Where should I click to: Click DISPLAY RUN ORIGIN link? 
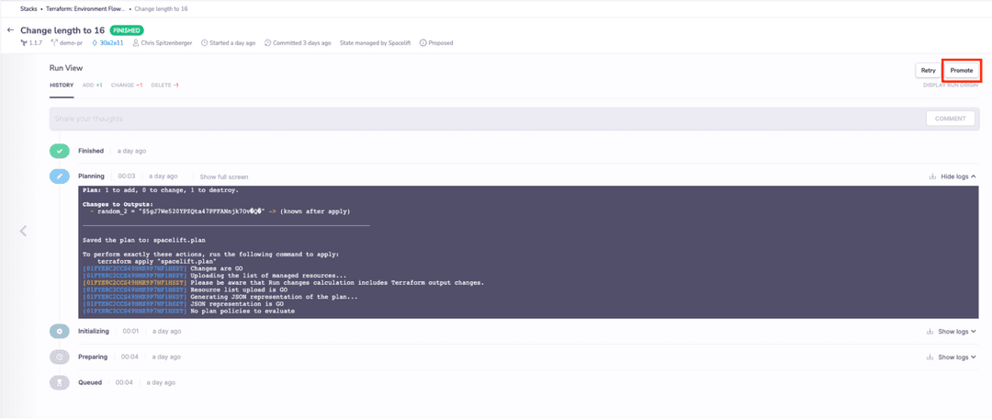click(951, 85)
